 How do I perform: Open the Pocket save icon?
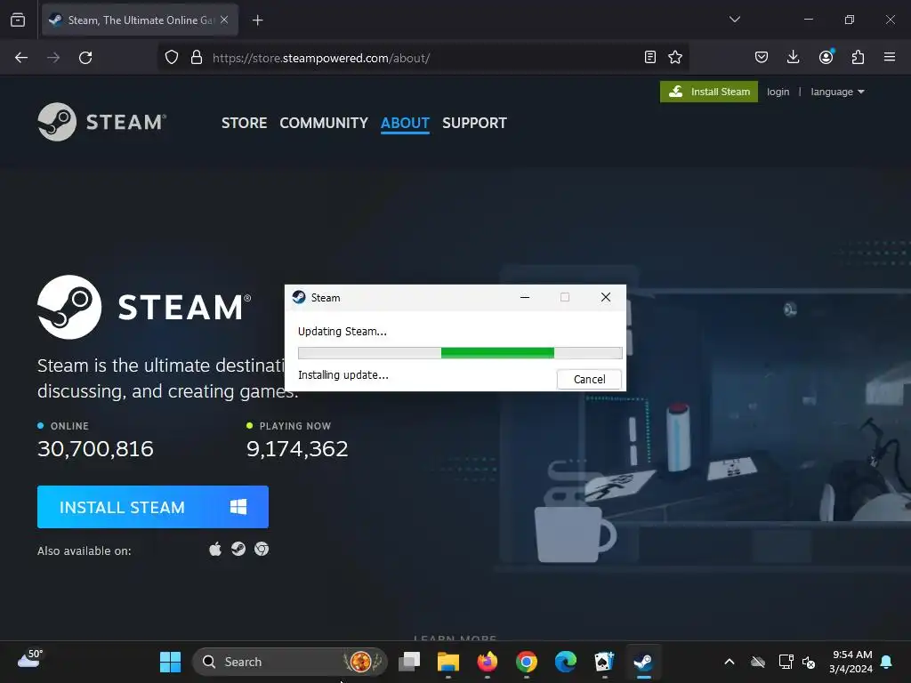point(762,57)
